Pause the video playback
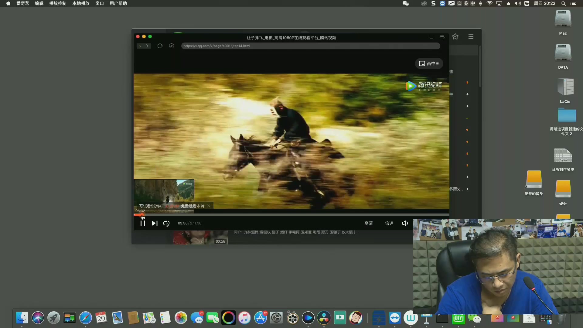 click(142, 223)
